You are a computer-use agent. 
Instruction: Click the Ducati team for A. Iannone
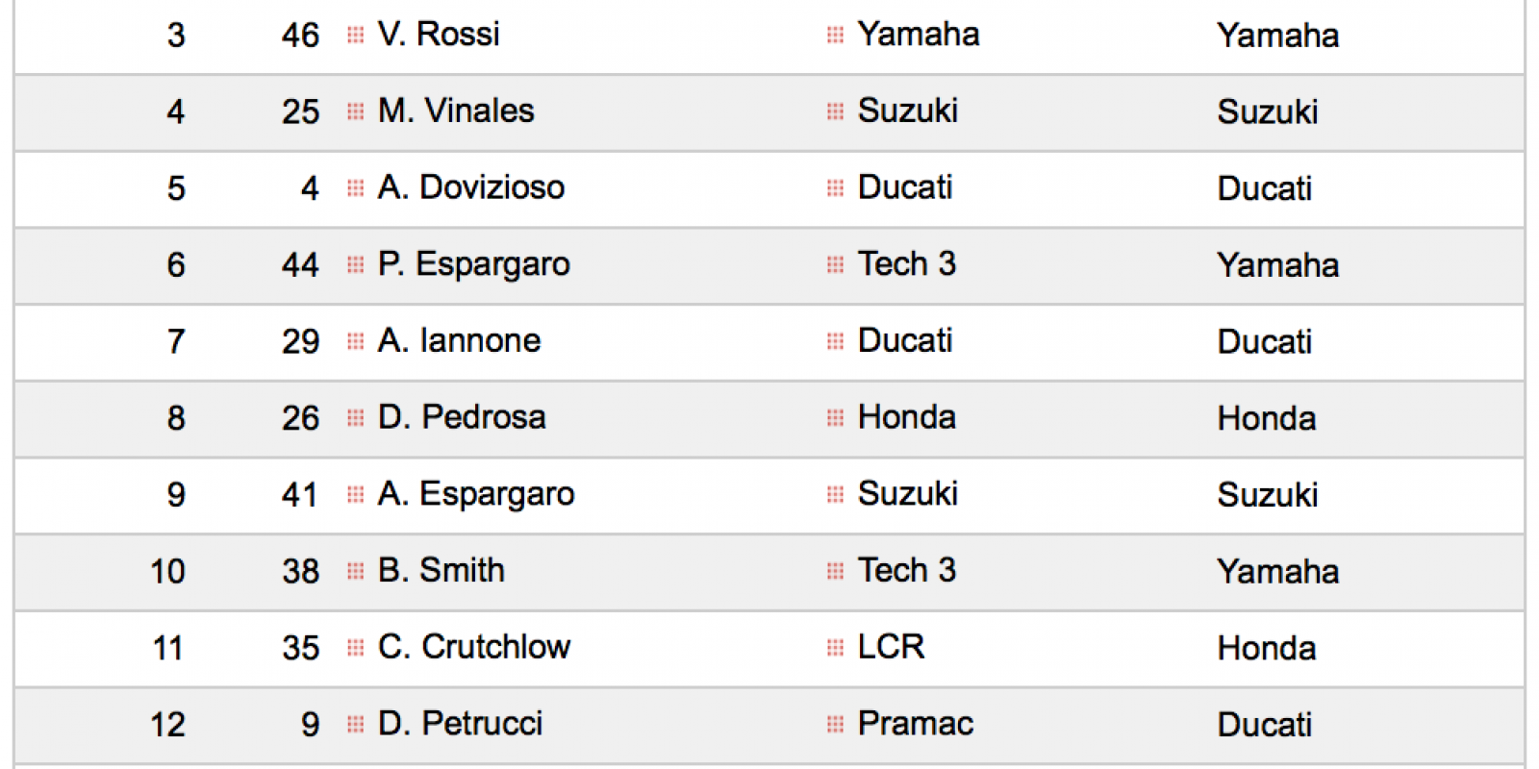[904, 340]
